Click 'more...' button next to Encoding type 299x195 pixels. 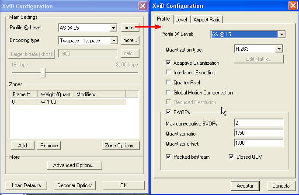[130, 40]
